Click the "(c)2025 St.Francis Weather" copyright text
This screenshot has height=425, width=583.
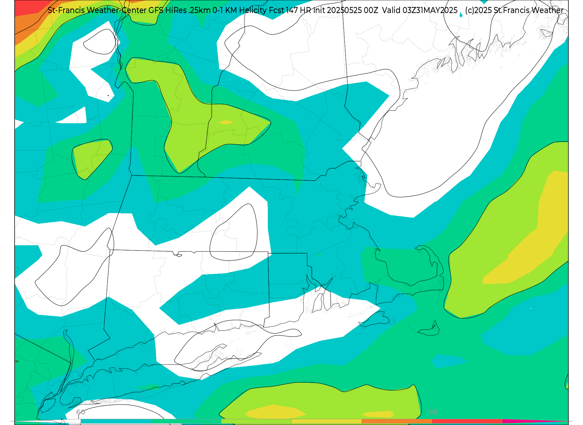coord(514,10)
